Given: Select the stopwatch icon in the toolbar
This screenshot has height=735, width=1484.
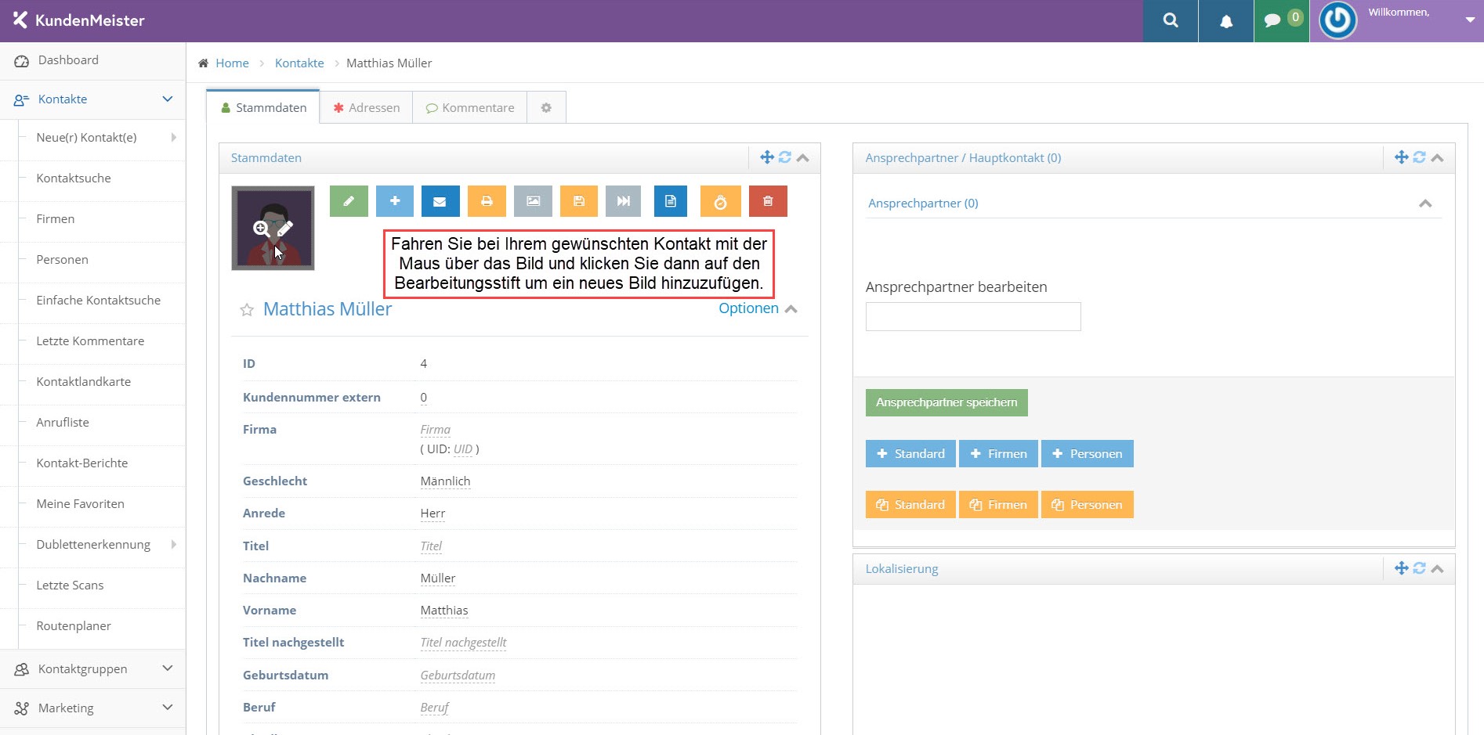Looking at the screenshot, I should (x=720, y=201).
